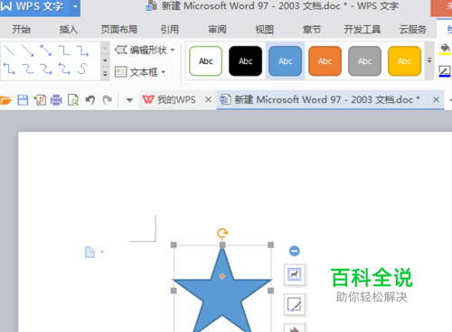
Task: Select the single arrow line shape
Action: tap(28, 51)
